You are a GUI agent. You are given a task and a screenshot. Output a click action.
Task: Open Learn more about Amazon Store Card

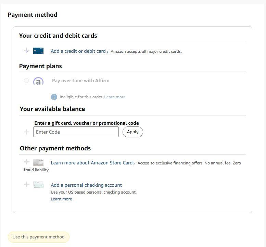pyautogui.click(x=91, y=163)
